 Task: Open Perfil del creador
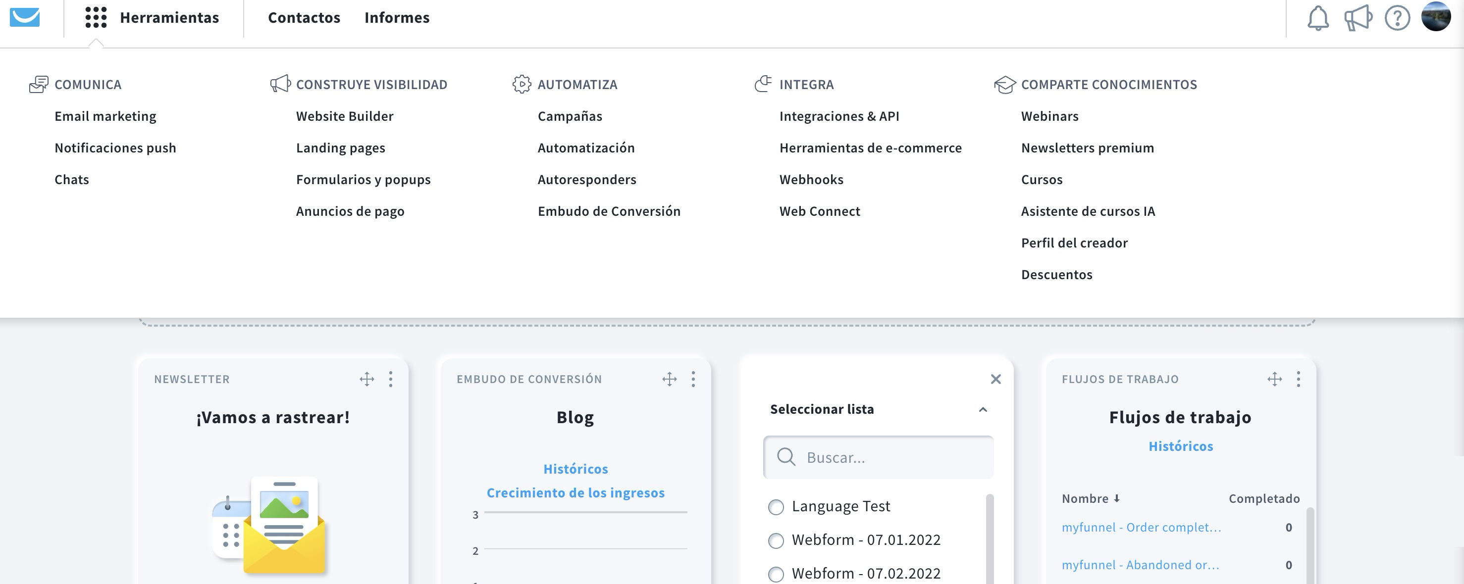[x=1074, y=243]
